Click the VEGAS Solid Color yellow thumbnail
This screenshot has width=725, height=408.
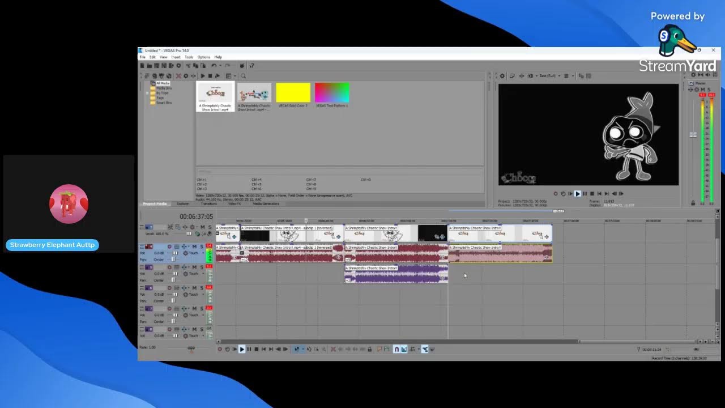293,93
